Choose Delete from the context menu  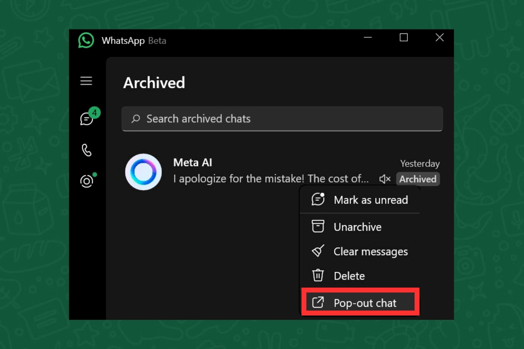pos(359,276)
